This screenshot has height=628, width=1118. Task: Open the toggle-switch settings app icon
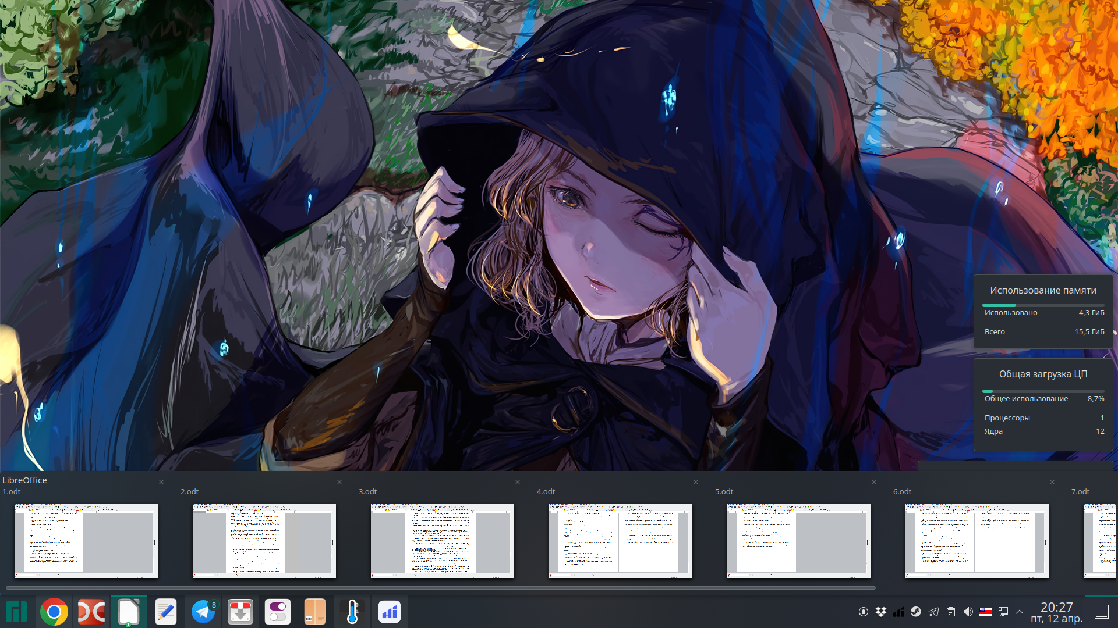277,612
